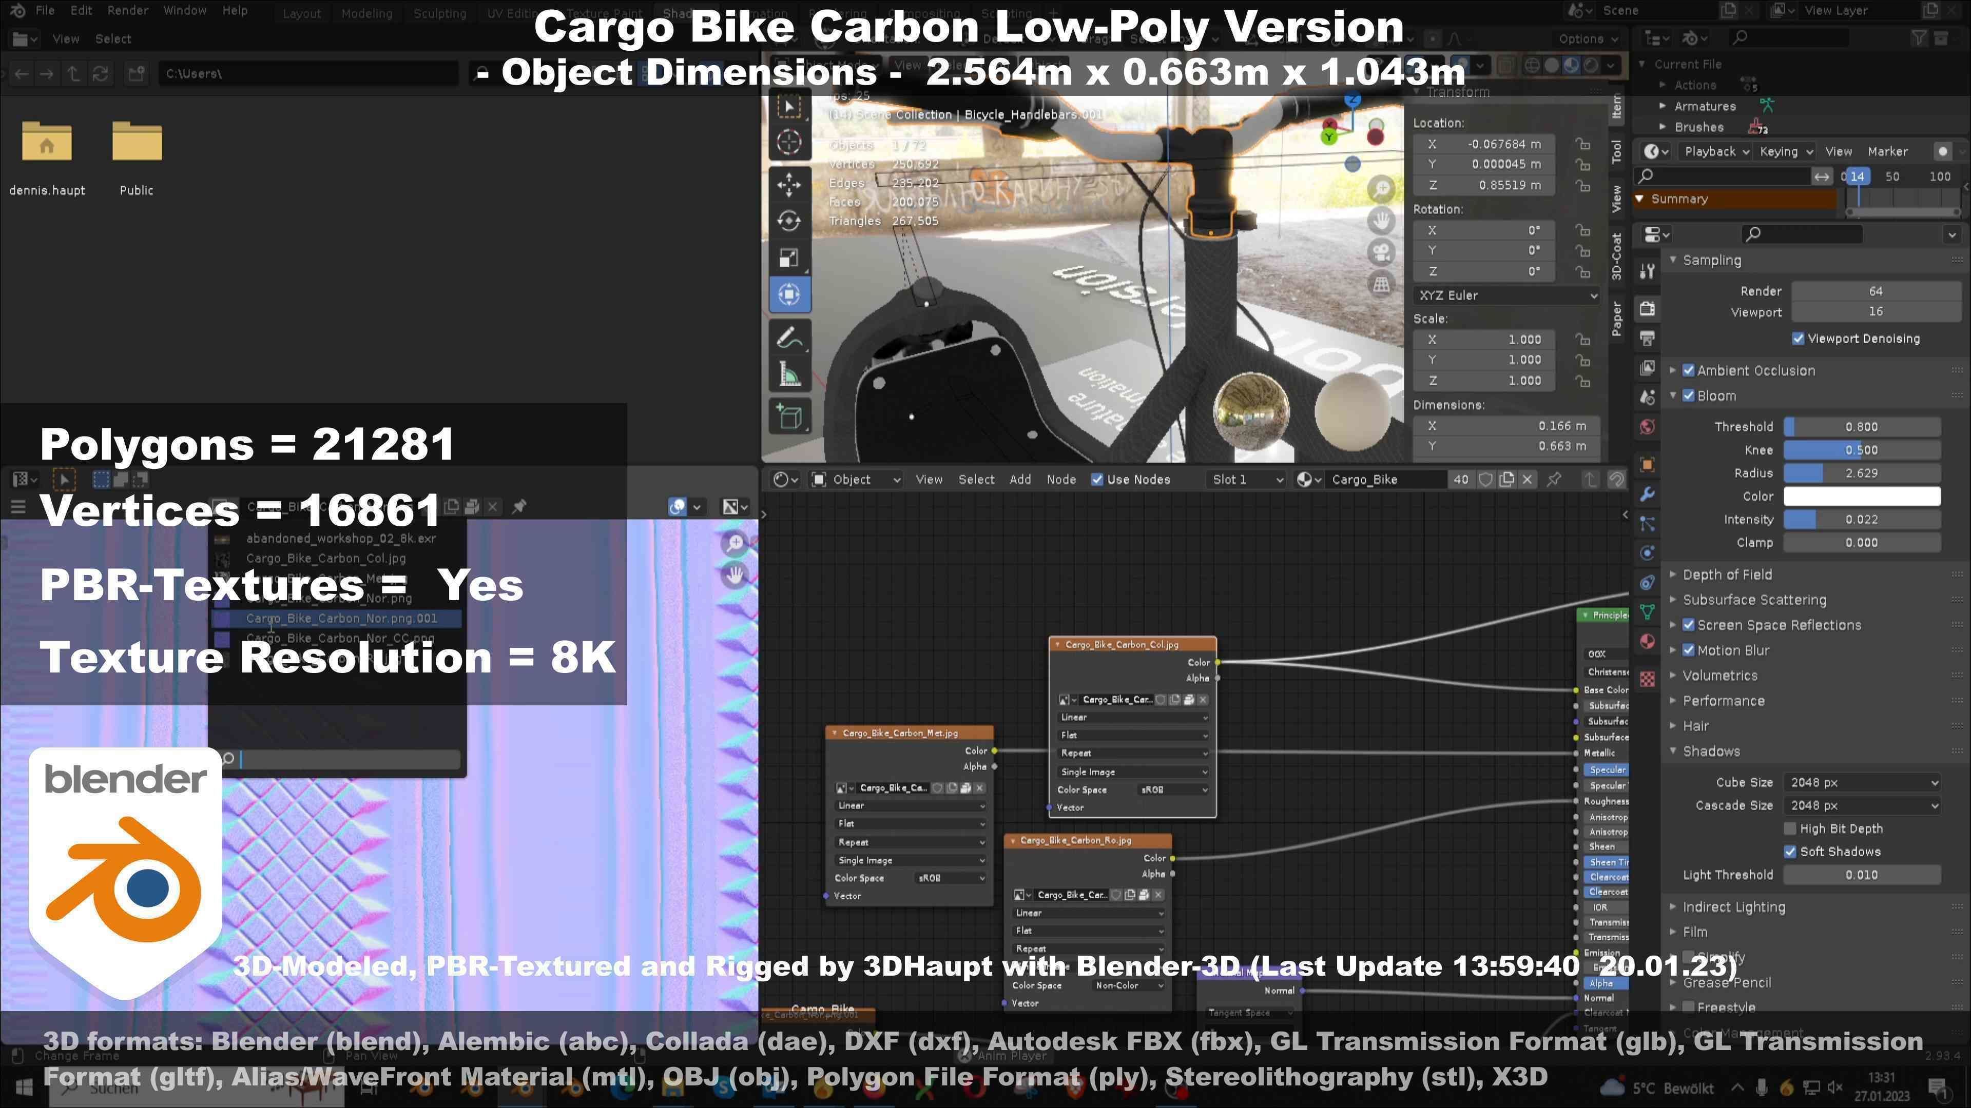The image size is (1971, 1108).
Task: Disable Viewport Denoising checkbox
Action: click(x=1798, y=339)
